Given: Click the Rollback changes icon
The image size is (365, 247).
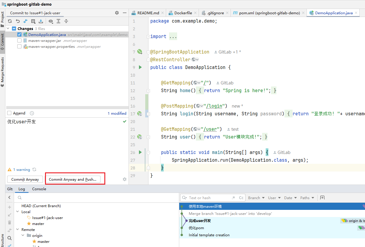Looking at the screenshot, I should tap(18, 21).
